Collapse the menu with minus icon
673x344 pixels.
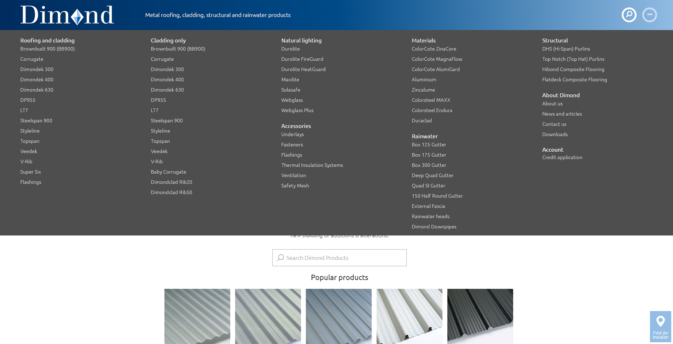click(649, 15)
